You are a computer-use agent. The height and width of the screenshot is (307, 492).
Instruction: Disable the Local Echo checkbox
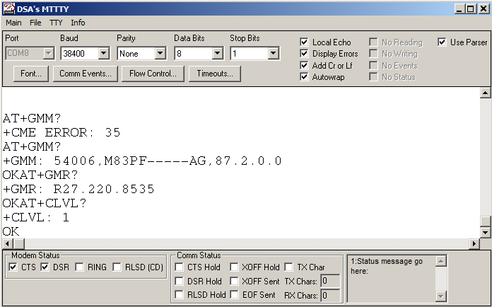pos(304,42)
